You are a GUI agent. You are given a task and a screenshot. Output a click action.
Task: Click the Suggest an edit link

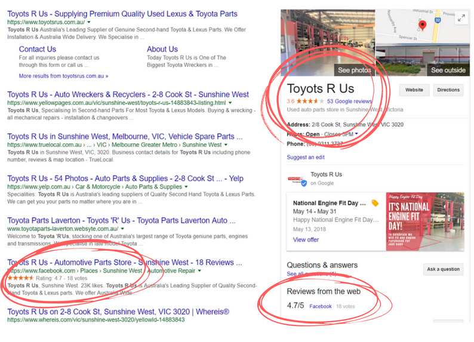click(x=305, y=157)
